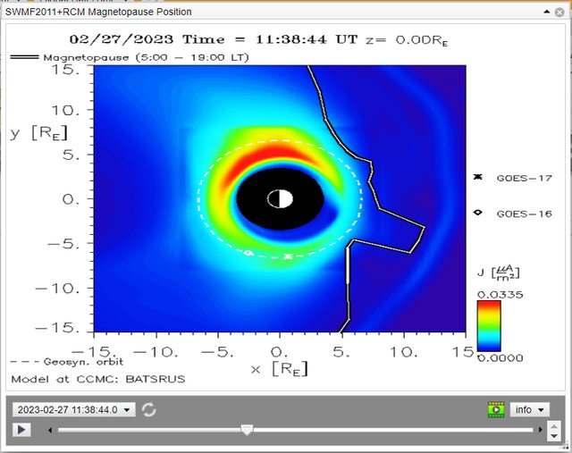Click the stepper up arrow near the panel corner
Viewport: 572px width, 453px height.
(554, 426)
